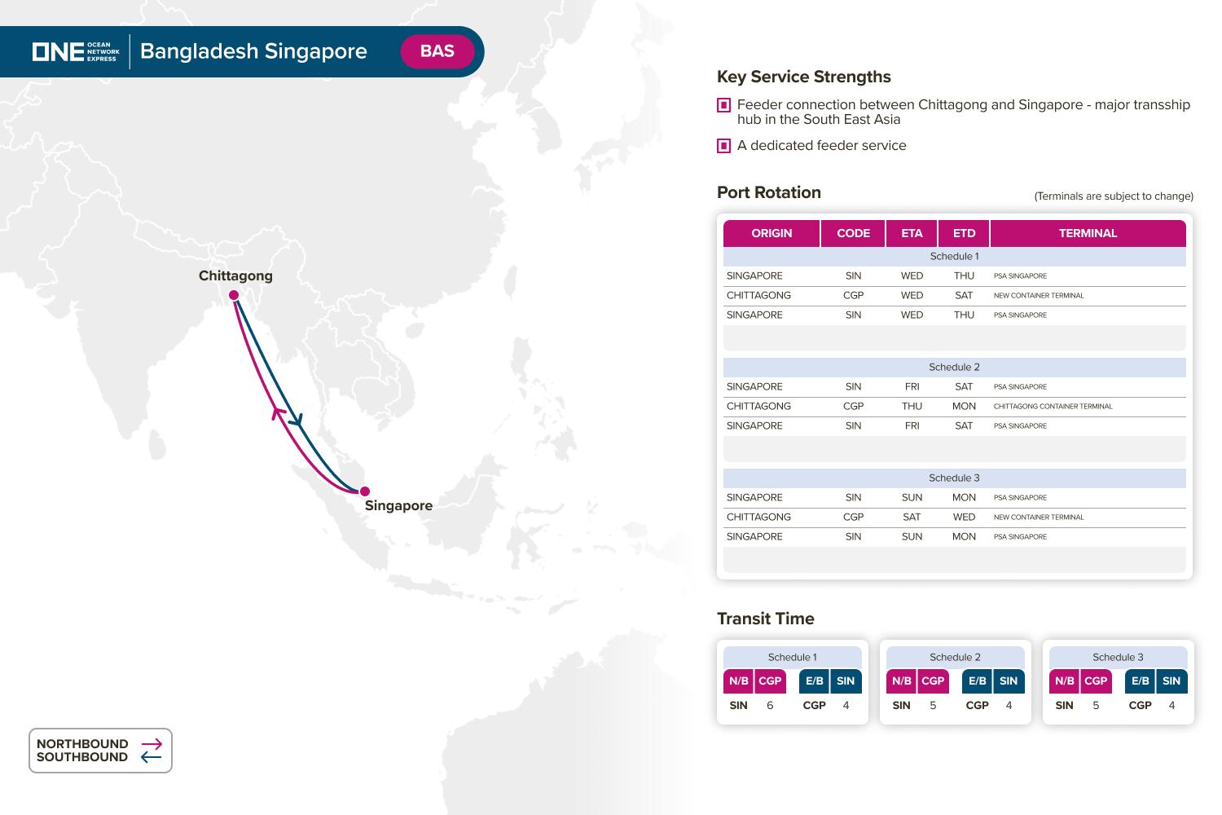The image size is (1222, 815).
Task: Click the bullet icon beside 'Feeder connection' text
Action: coord(723,105)
